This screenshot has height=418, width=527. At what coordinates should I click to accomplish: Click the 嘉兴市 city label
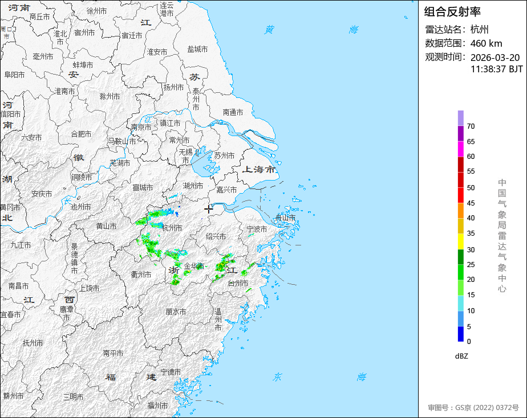click(x=226, y=190)
